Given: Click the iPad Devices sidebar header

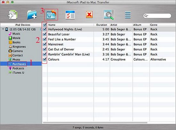Looking at the screenshot, I should [x=23, y=25].
